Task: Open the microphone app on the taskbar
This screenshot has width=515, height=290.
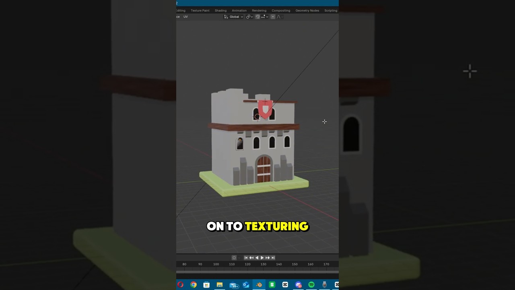Action: 324,285
